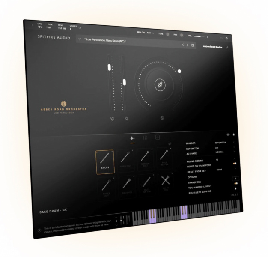Click the left purple highlighted keyboard keys

point(153,216)
